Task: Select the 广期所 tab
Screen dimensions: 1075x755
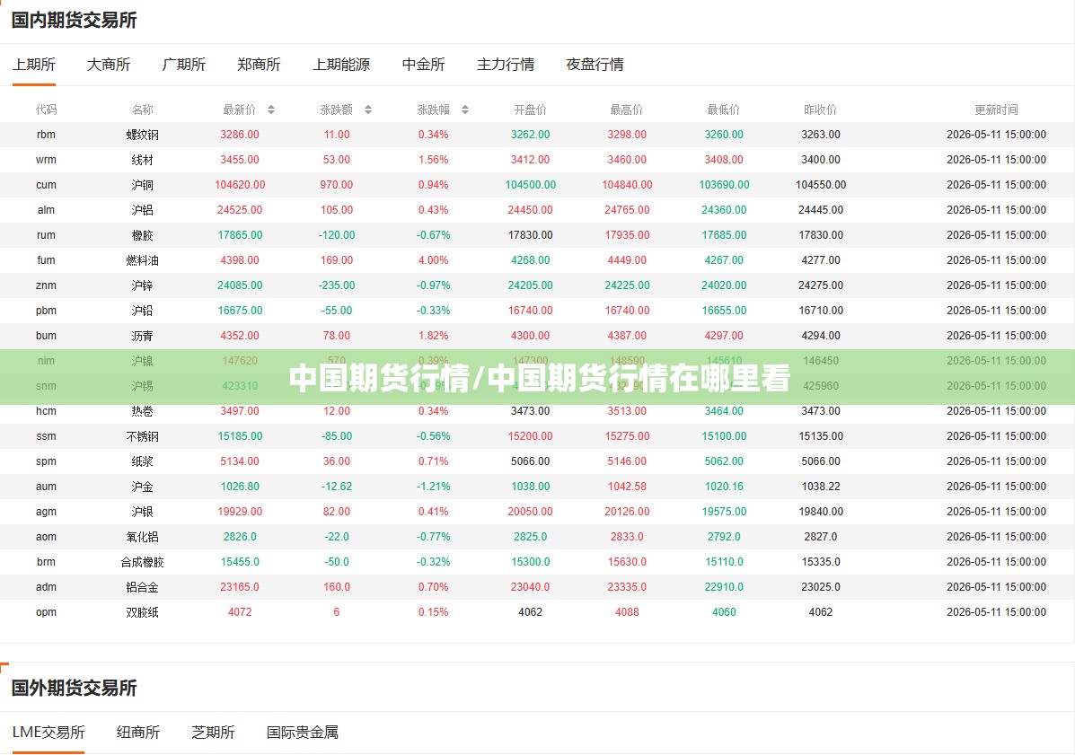Action: pyautogui.click(x=184, y=65)
